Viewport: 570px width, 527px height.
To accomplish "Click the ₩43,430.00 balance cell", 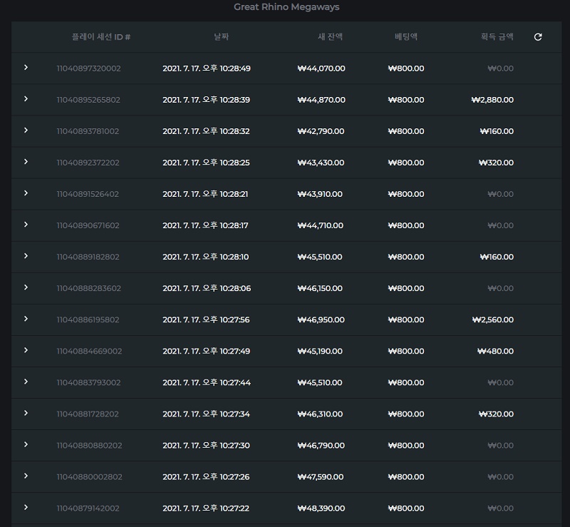I will click(321, 163).
